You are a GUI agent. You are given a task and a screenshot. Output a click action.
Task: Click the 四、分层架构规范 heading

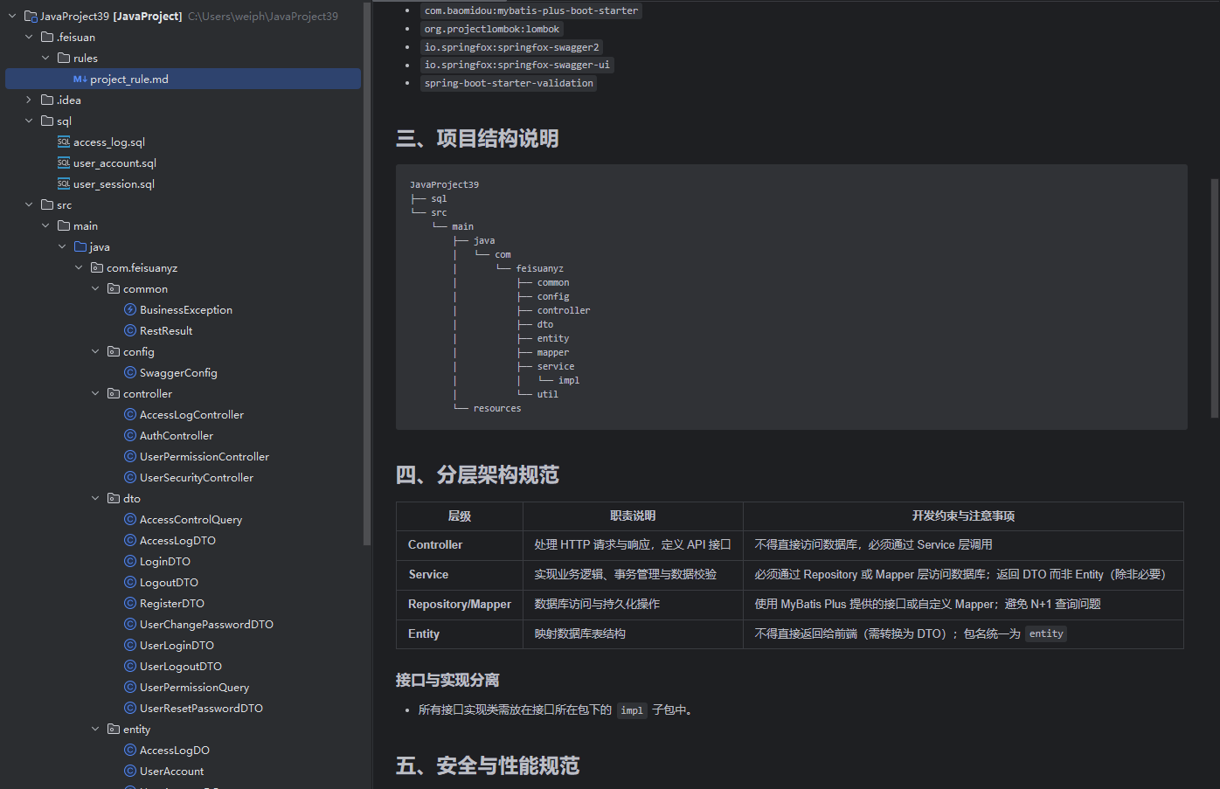coord(477,474)
